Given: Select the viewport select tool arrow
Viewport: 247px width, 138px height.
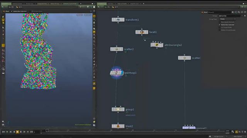Looking at the screenshot, I should coord(3,28).
